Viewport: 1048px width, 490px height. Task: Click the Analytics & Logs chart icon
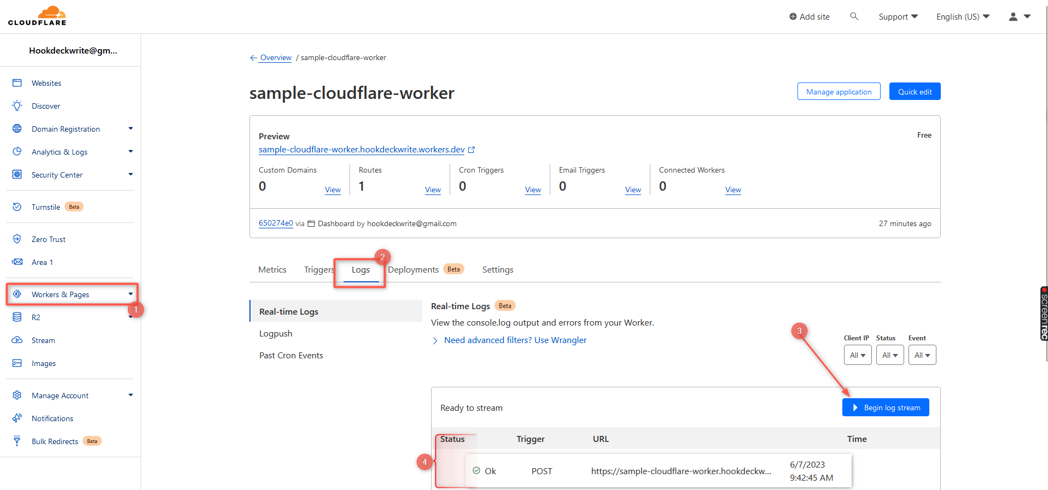[x=17, y=152]
